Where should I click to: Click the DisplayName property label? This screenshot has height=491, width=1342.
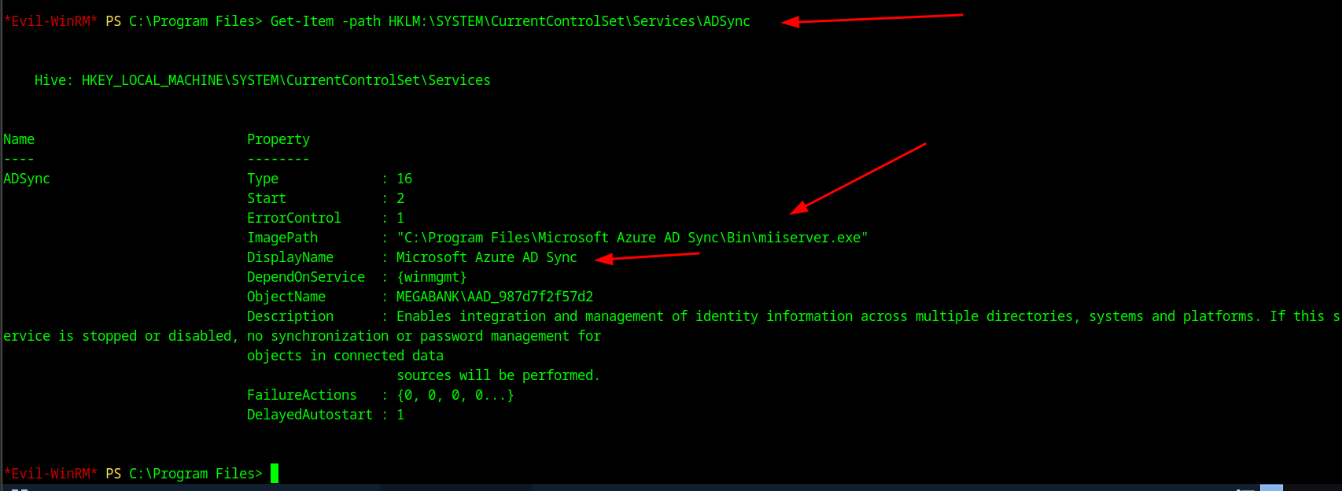pyautogui.click(x=290, y=257)
